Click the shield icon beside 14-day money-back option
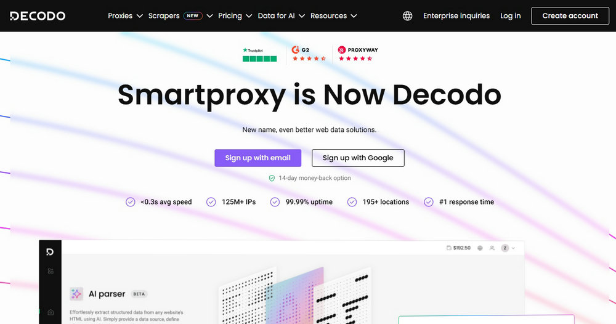The height and width of the screenshot is (324, 616). tap(272, 178)
